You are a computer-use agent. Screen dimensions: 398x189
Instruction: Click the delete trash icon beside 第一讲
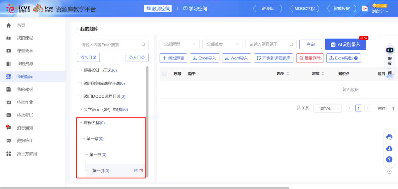(x=141, y=170)
